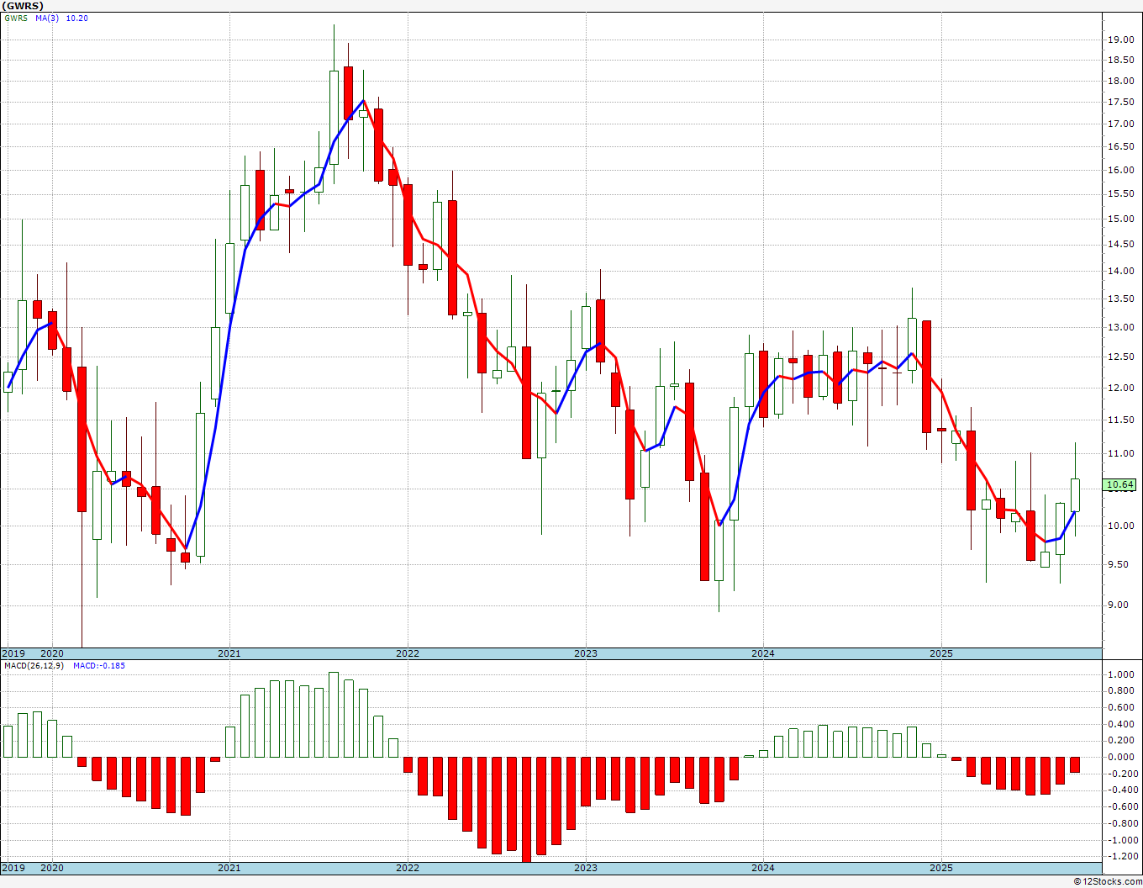Click 13.50 on the price axis

(1119, 299)
